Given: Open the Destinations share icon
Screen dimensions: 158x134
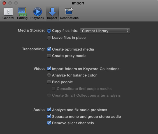Looking at the screenshot, I should [69, 11].
